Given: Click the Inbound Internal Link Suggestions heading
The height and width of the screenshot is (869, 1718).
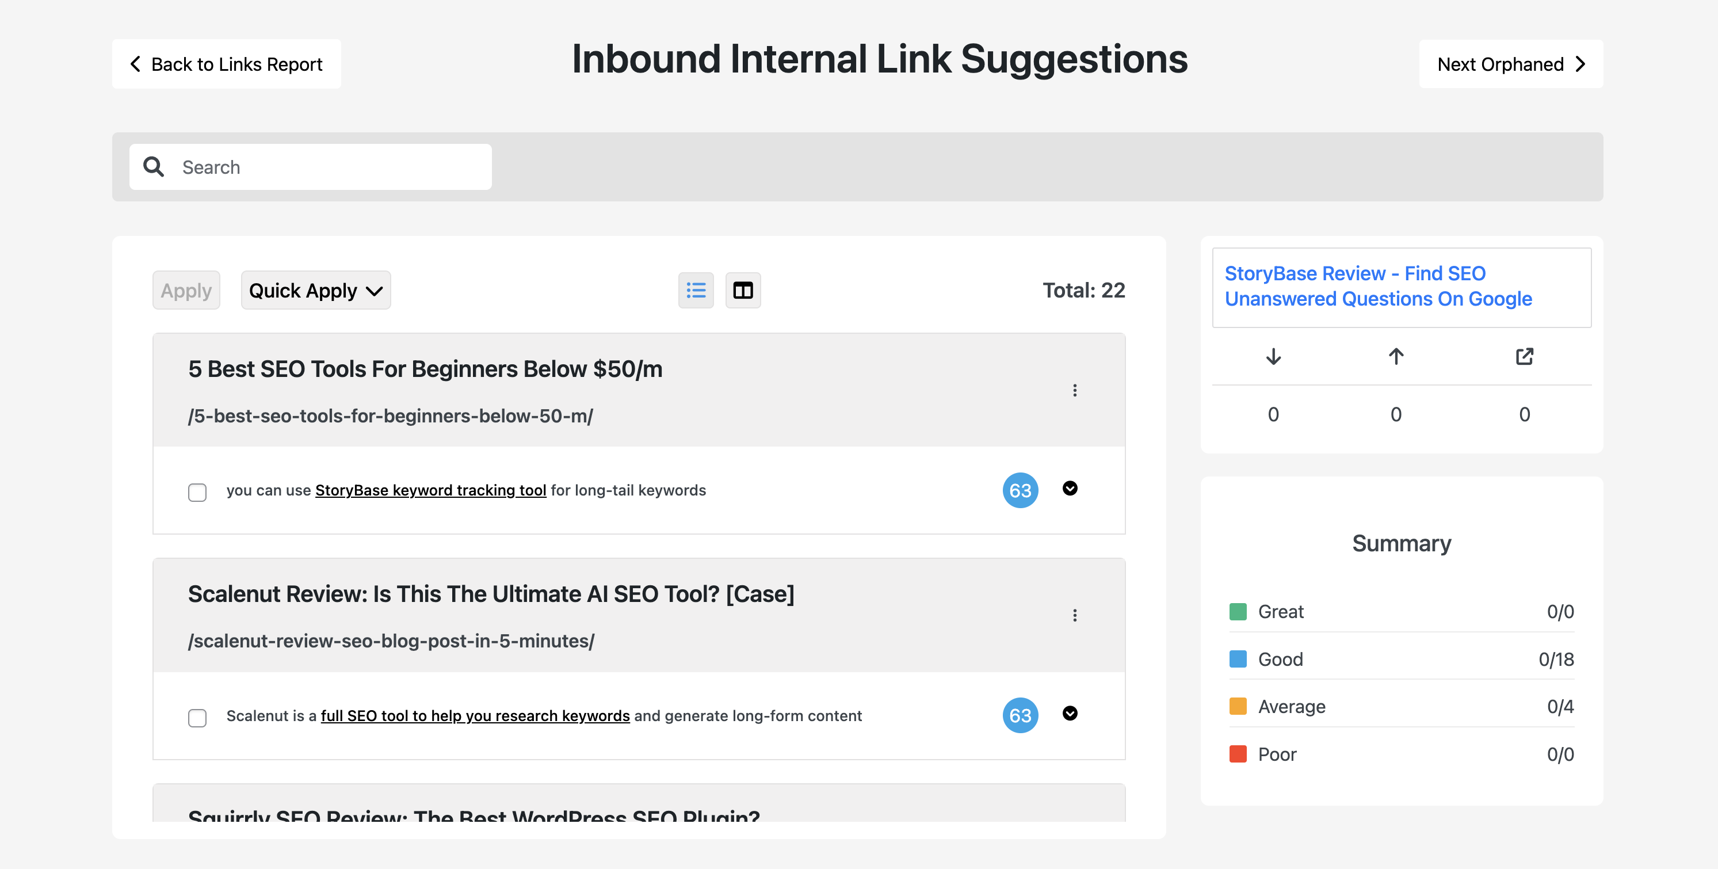Looking at the screenshot, I should pyautogui.click(x=880, y=59).
